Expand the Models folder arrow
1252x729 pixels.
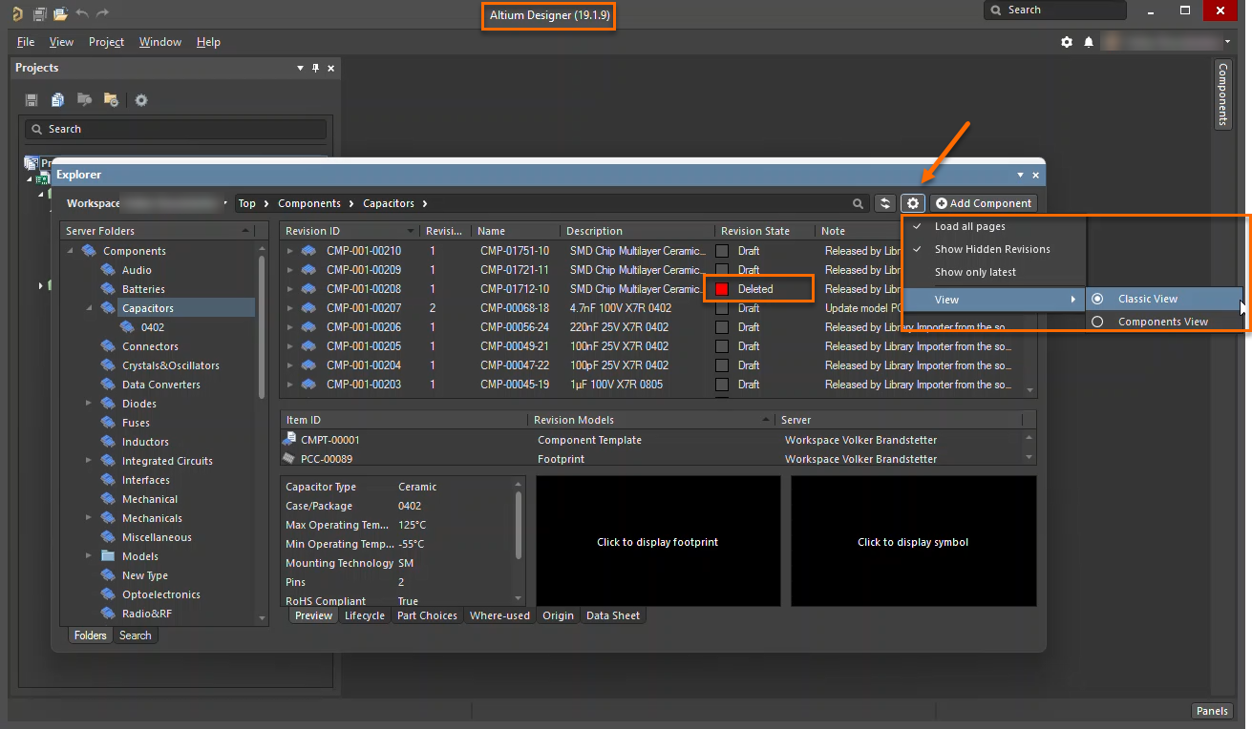(89, 556)
